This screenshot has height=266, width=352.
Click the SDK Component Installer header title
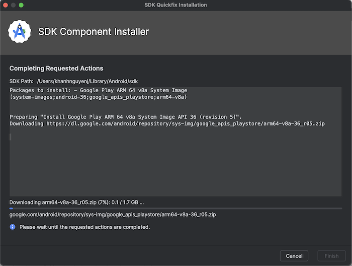[94, 32]
